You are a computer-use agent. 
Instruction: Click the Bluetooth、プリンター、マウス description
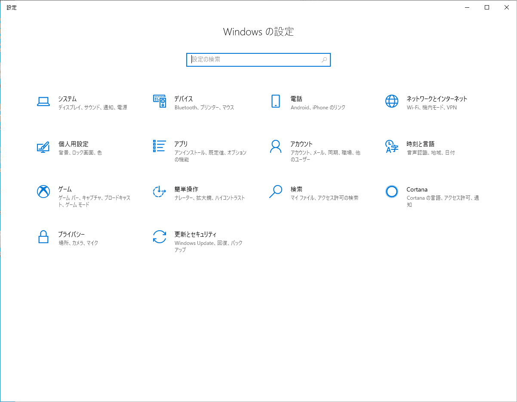[x=204, y=108]
